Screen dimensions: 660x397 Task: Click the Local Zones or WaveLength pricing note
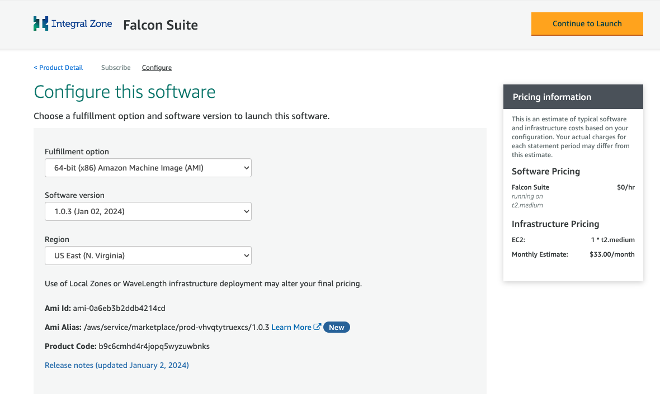pos(203,283)
